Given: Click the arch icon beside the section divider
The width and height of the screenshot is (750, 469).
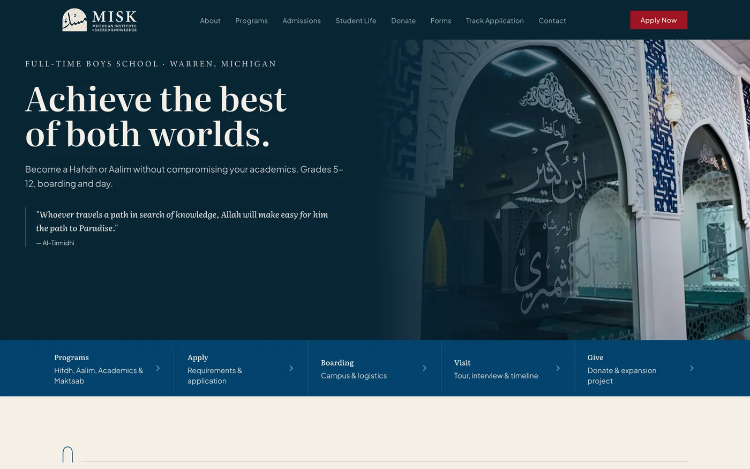Looking at the screenshot, I should (x=67, y=455).
